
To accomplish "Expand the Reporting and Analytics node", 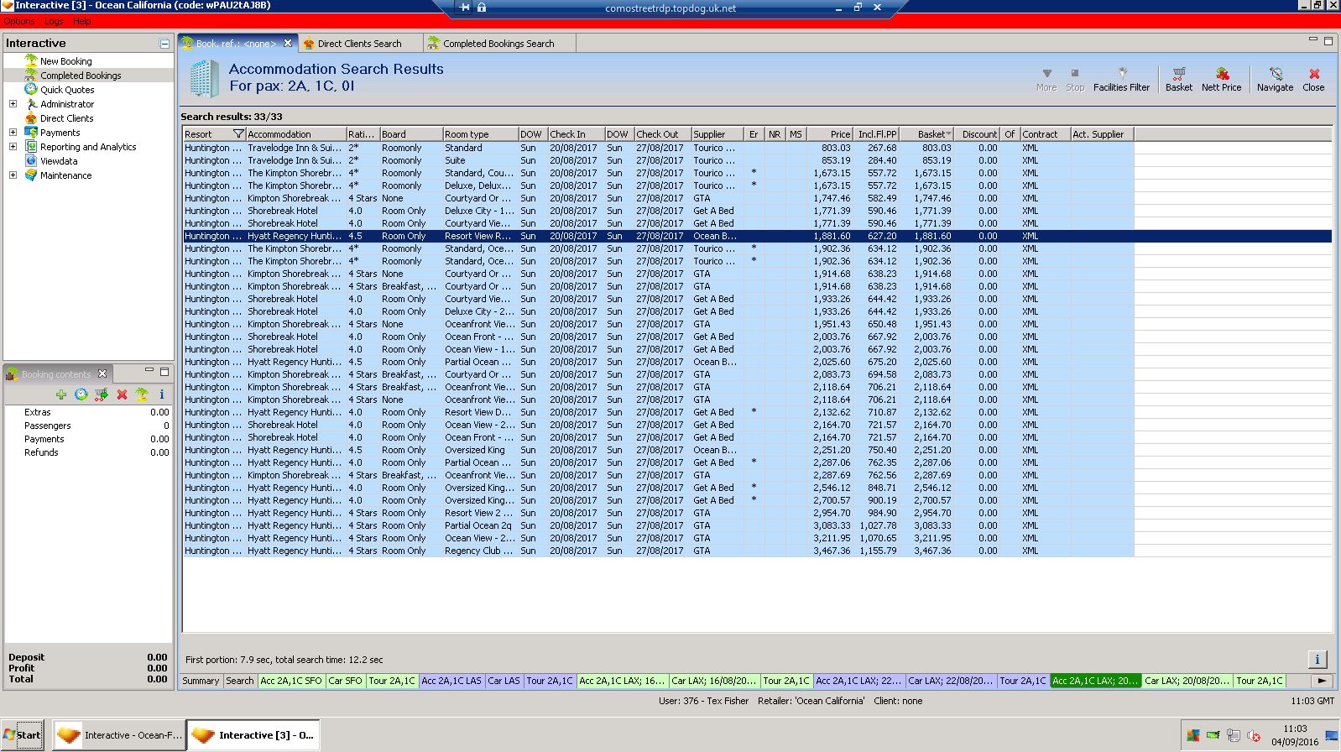I will [13, 147].
